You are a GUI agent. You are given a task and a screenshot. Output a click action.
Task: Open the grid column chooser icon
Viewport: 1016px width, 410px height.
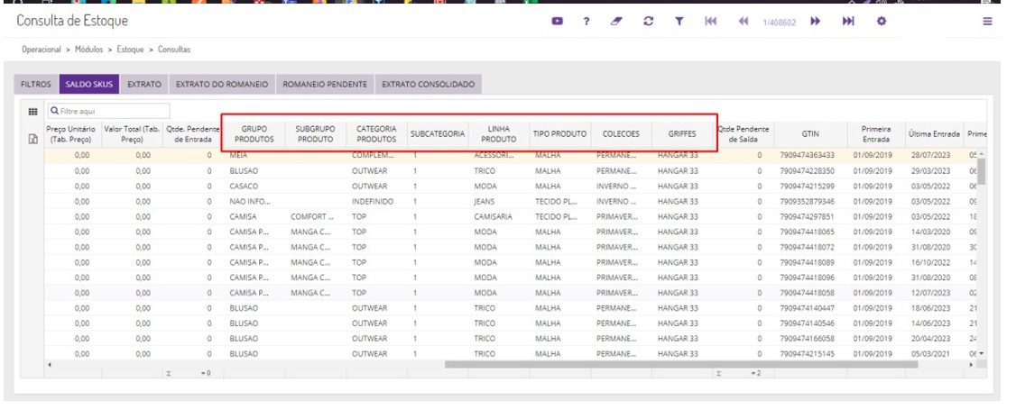pos(32,111)
